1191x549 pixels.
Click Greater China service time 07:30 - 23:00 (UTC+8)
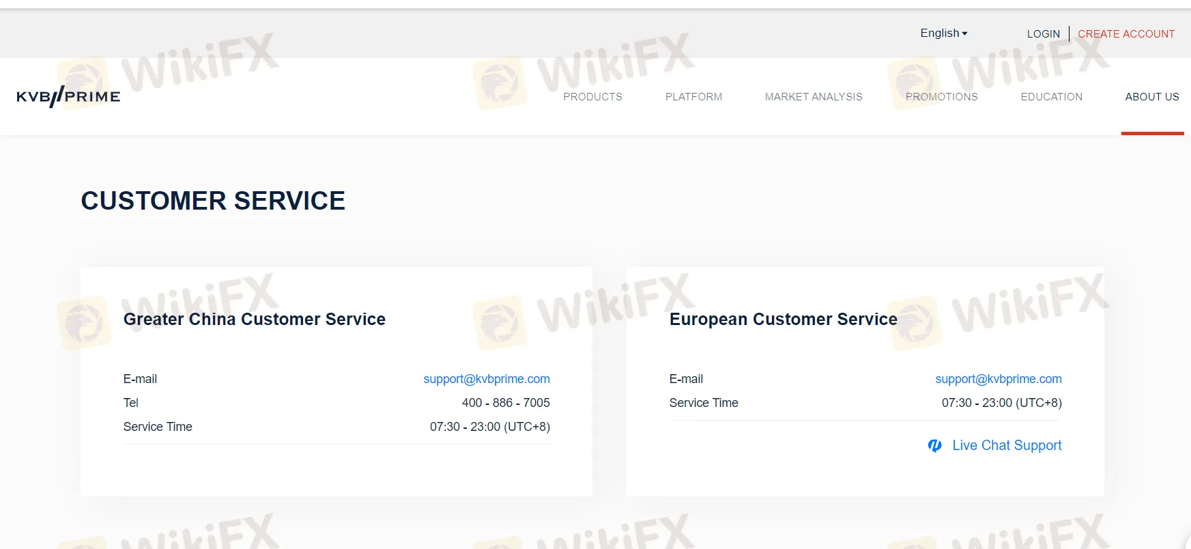click(x=490, y=427)
